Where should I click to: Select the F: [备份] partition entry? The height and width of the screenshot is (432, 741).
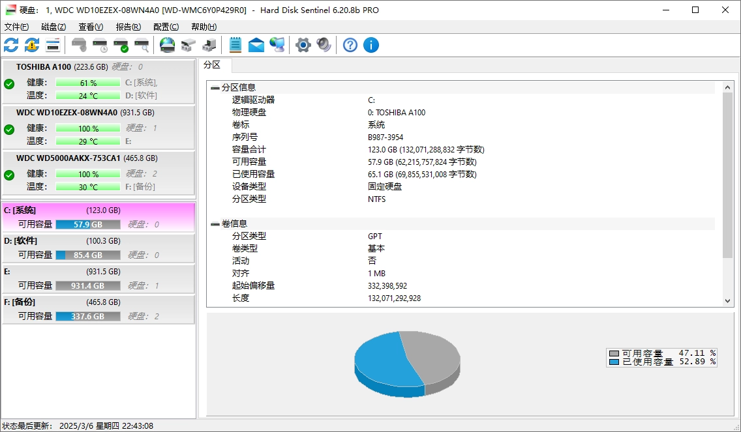pos(98,302)
